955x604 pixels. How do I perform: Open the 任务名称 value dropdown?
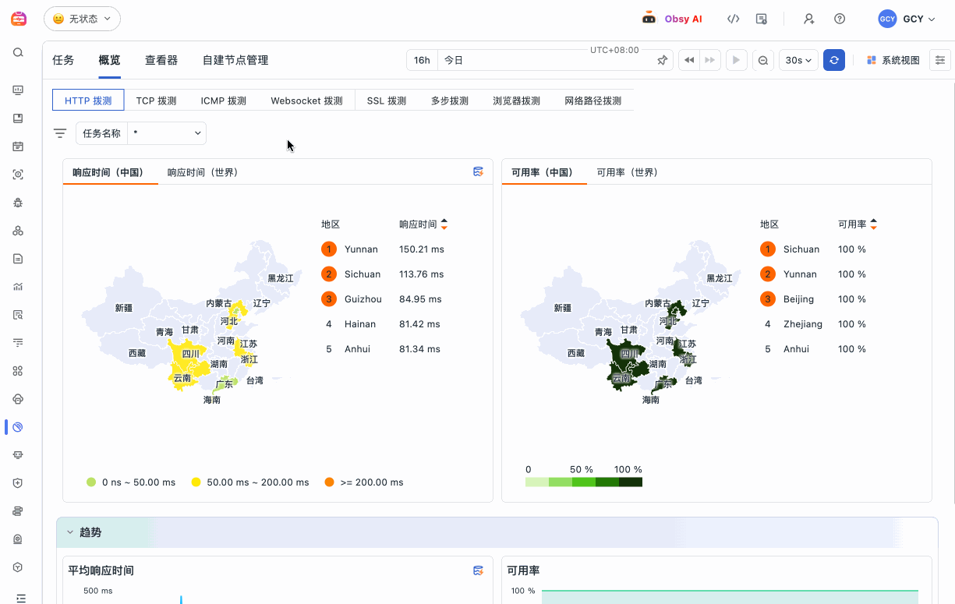[167, 133]
